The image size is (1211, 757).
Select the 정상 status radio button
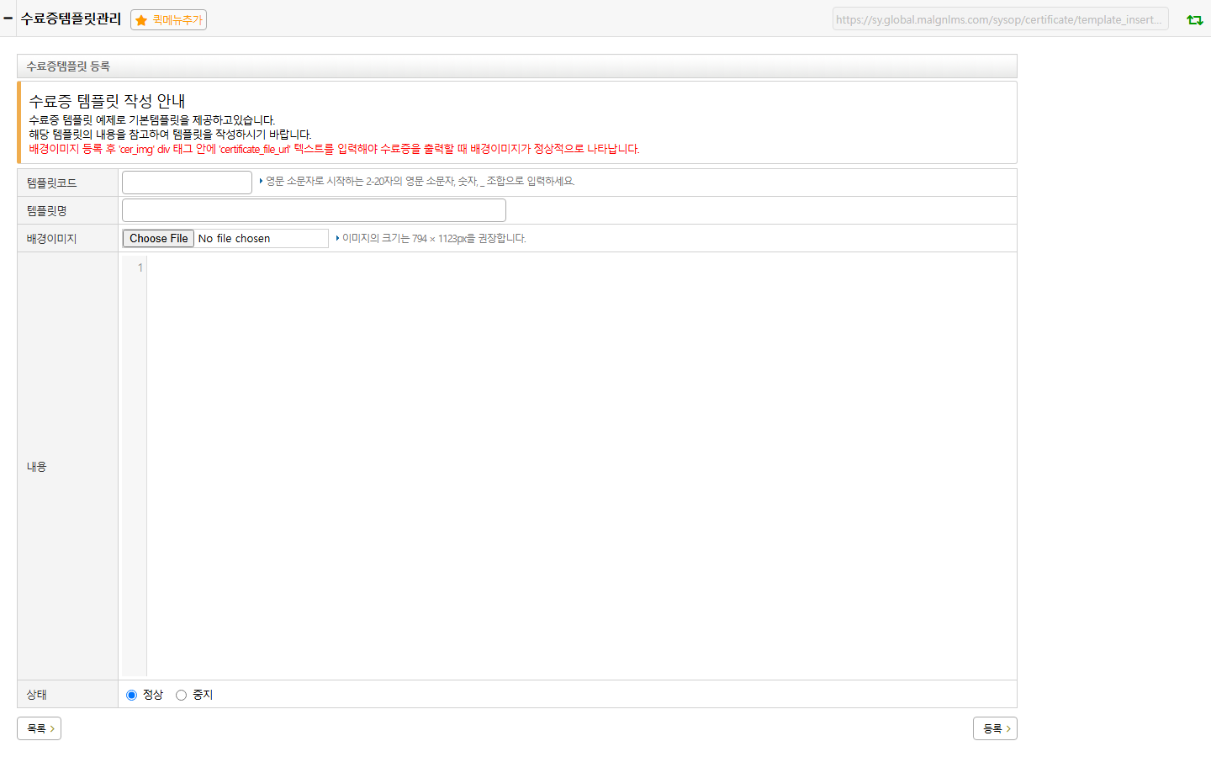[x=131, y=695]
